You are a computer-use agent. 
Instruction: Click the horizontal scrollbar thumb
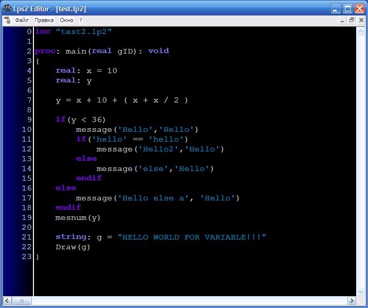coord(22,300)
